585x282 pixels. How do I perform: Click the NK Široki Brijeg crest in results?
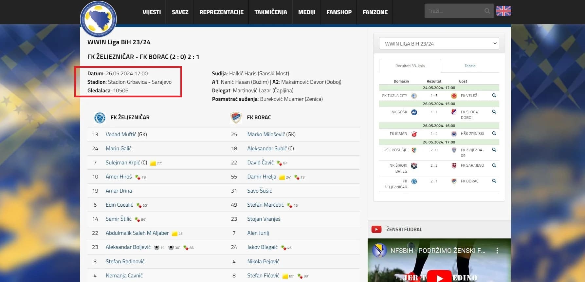point(414,166)
